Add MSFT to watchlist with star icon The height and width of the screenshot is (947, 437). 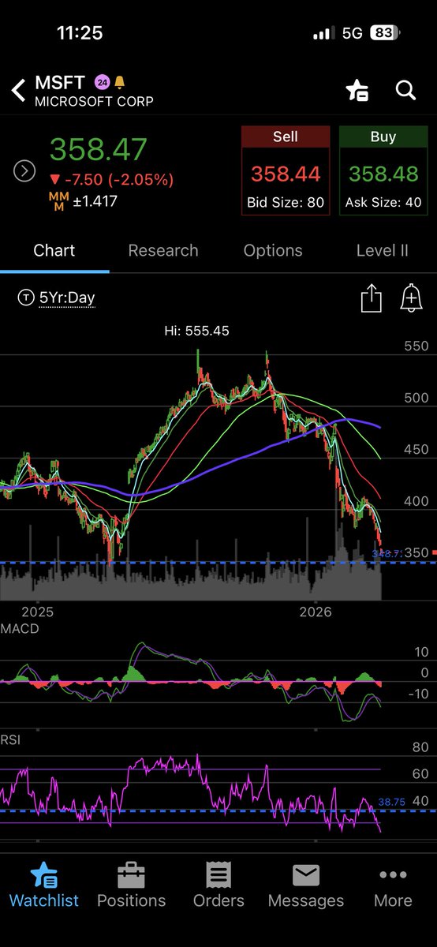pyautogui.click(x=357, y=91)
